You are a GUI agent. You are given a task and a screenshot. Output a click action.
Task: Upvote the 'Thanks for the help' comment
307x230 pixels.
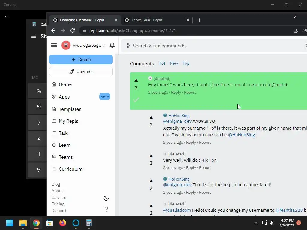151,181
